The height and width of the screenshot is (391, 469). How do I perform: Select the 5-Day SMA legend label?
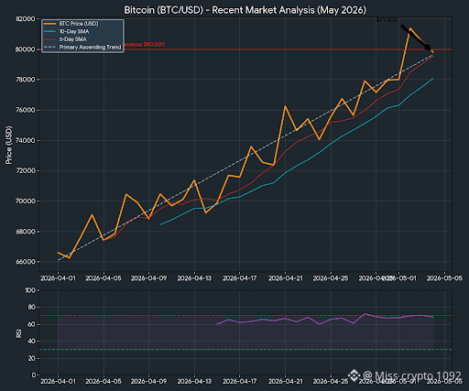(73, 39)
